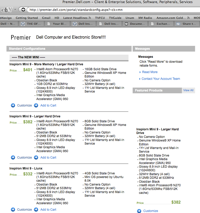Click View All in Featured Products
The width and height of the screenshot is (200, 213).
[188, 90]
